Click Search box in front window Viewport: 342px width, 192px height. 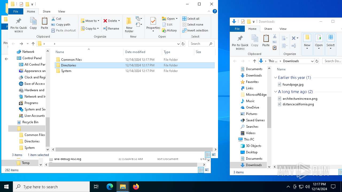coord(201,44)
